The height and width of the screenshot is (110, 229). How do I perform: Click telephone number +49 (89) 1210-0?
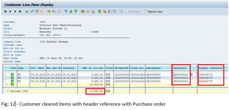(50, 35)
